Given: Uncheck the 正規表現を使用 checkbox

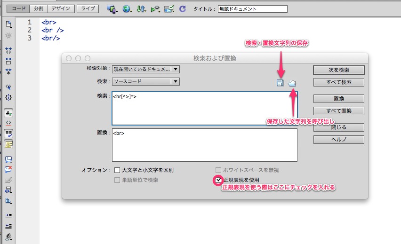Looking at the screenshot, I should [x=218, y=180].
